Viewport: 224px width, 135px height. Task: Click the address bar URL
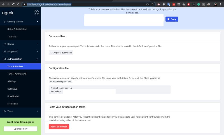point(49,4)
